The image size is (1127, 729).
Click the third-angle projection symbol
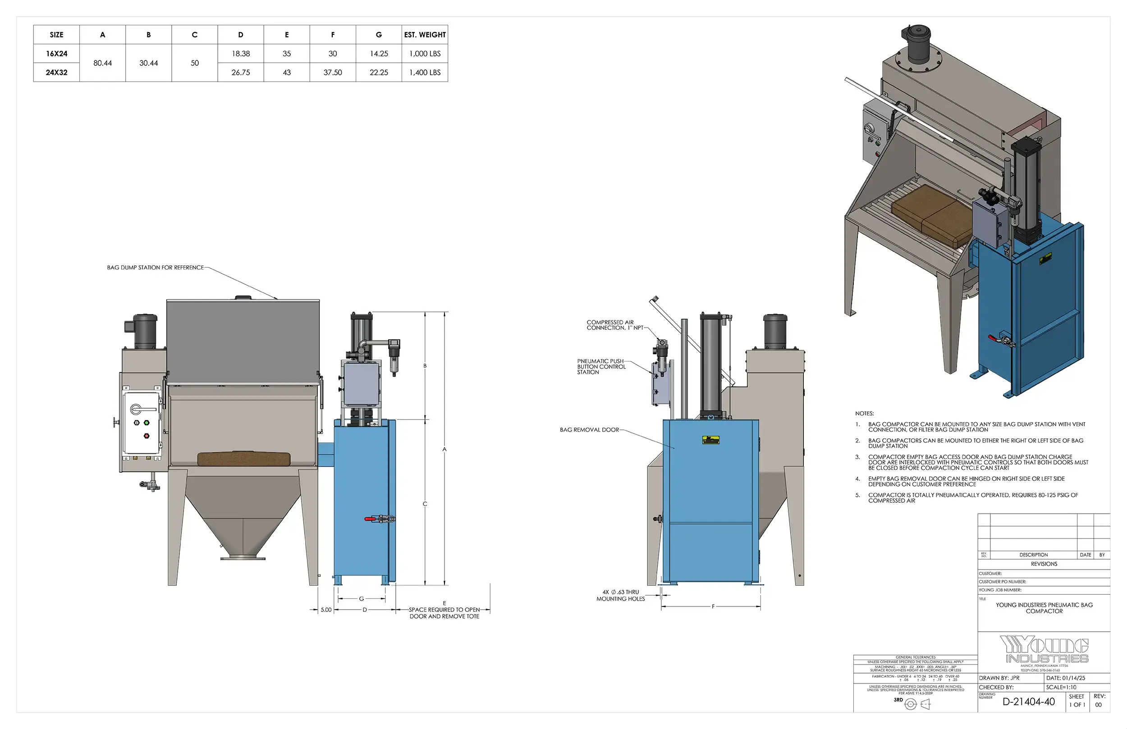coord(917,704)
